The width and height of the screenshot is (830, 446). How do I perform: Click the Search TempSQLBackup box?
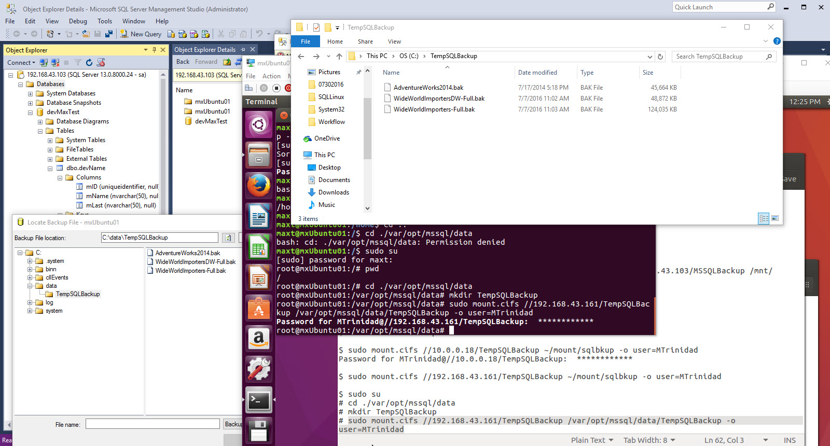724,57
